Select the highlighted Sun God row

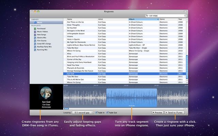[125, 74]
